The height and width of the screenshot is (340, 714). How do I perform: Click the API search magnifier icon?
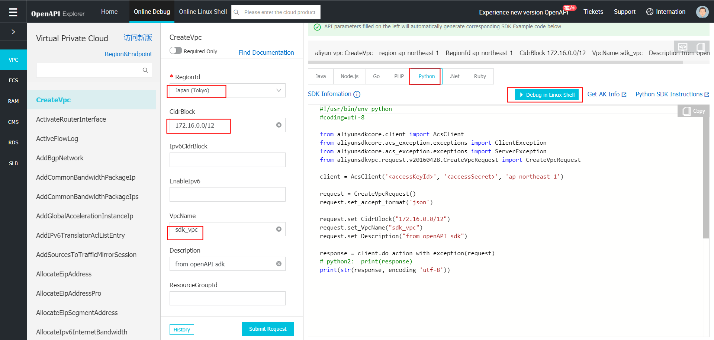coord(145,70)
